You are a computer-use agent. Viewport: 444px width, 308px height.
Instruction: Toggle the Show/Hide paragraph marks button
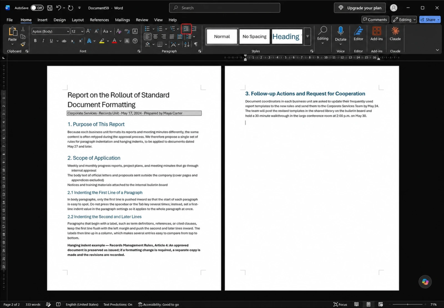(x=196, y=44)
